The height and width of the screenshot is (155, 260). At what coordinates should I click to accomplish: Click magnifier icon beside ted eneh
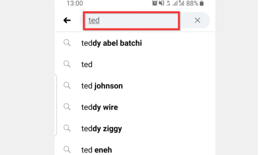67,149
